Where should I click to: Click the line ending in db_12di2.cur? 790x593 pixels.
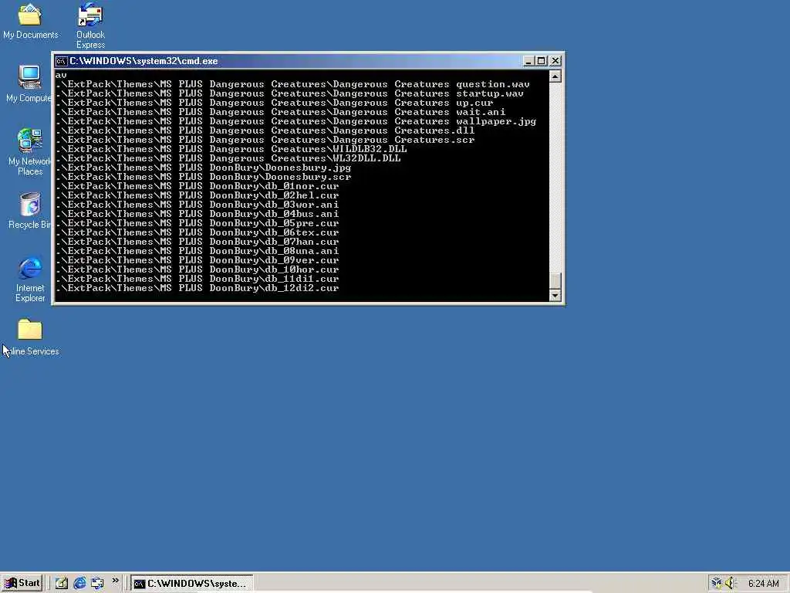point(197,289)
